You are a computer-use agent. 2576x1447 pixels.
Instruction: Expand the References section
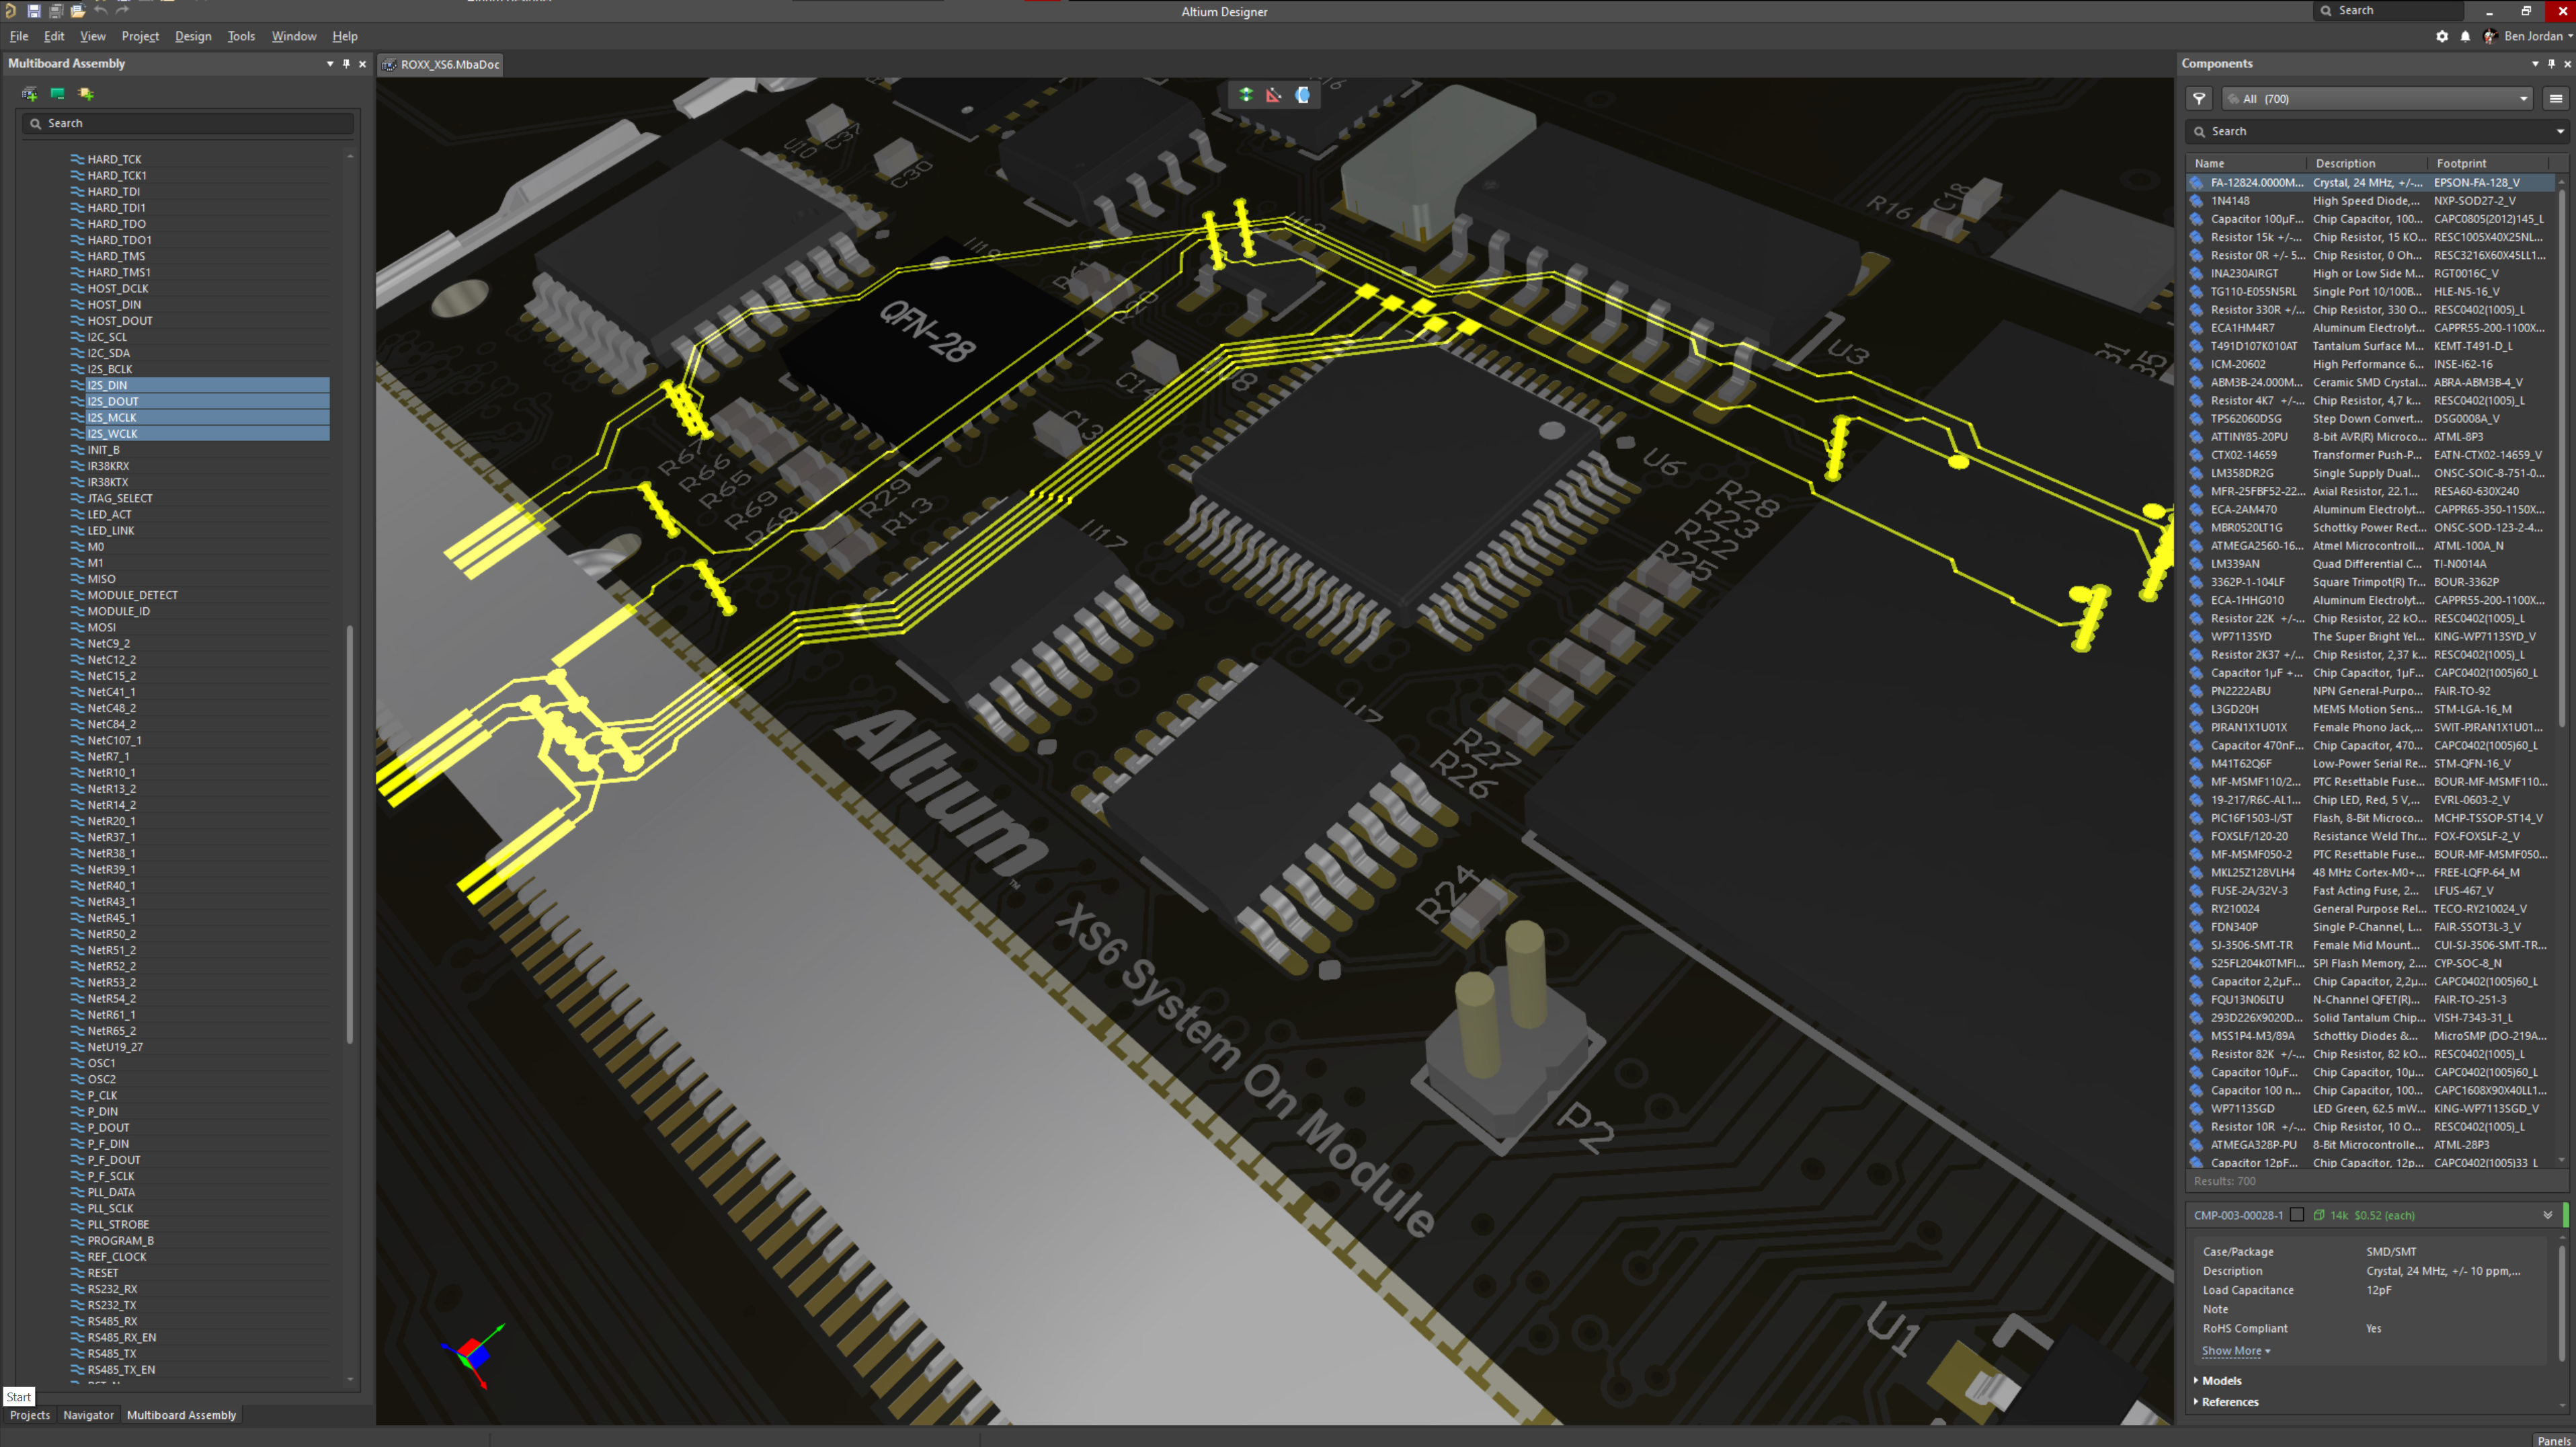[2226, 1402]
